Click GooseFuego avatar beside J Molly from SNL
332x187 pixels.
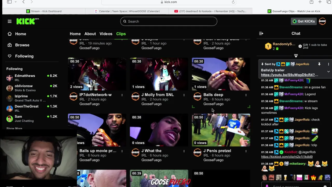tap(135, 97)
